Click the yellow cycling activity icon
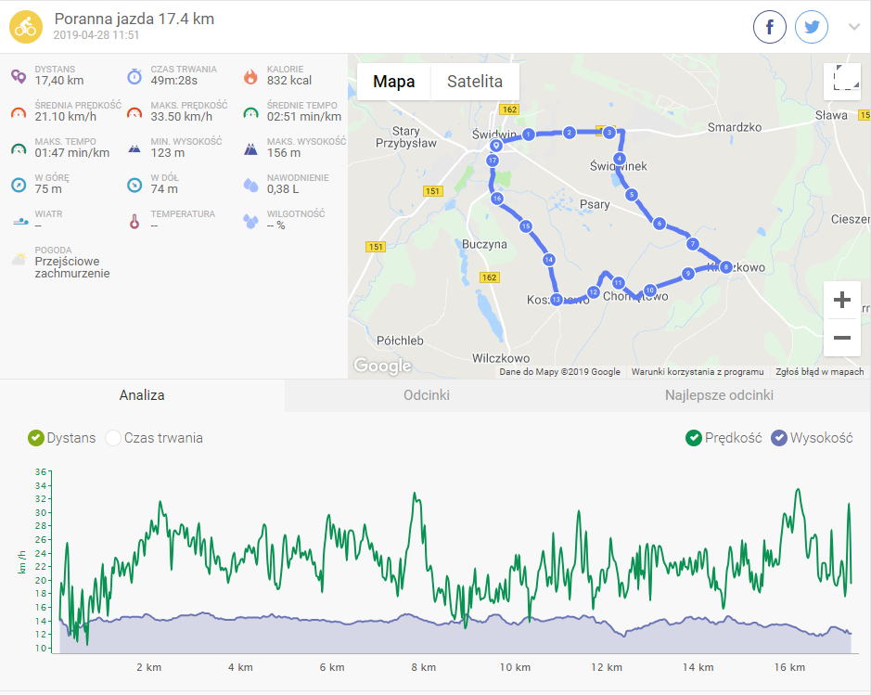This screenshot has width=871, height=695. click(25, 27)
